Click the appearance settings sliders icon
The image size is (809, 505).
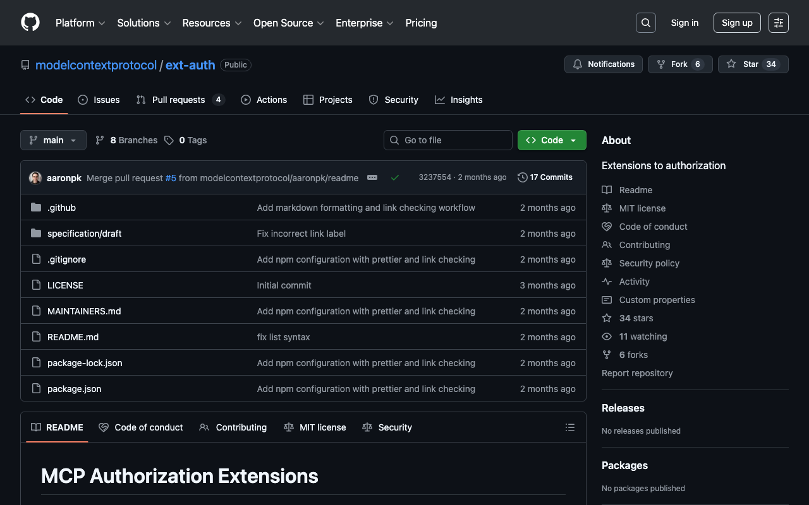pyautogui.click(x=778, y=23)
